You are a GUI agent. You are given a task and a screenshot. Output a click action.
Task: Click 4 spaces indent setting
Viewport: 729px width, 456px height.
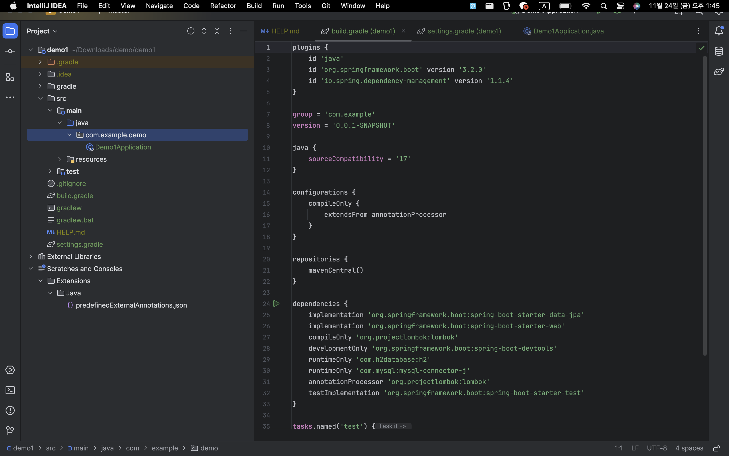tap(689, 448)
